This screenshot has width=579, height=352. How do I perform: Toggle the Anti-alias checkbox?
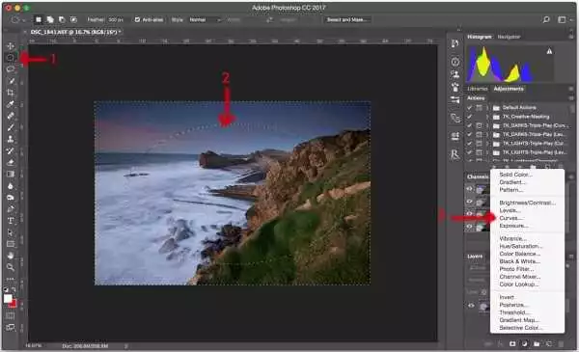[x=137, y=19]
